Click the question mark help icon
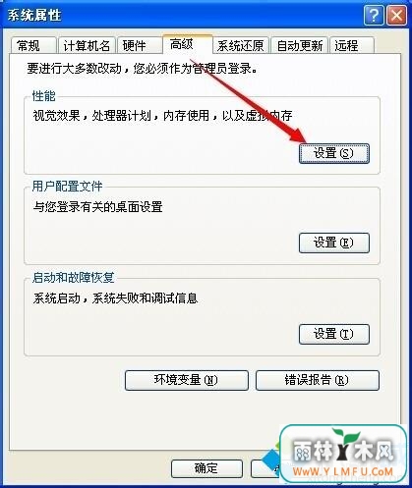The height and width of the screenshot is (488, 412). coord(374,16)
